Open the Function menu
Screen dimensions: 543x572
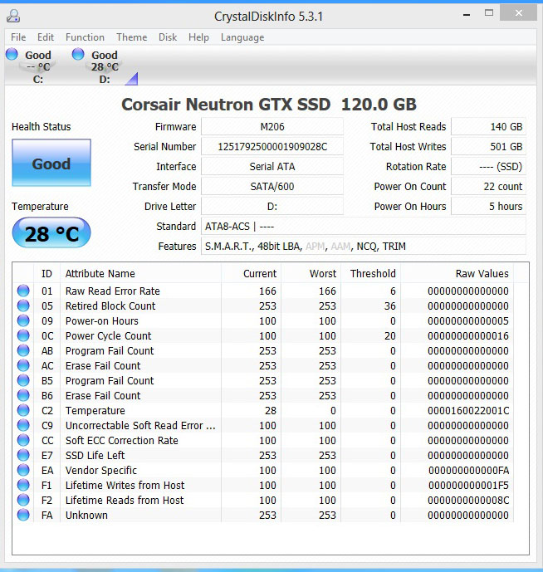click(x=85, y=37)
